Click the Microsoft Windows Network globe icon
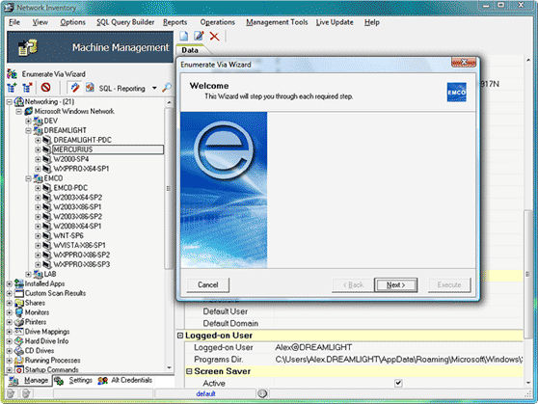 [x=29, y=111]
